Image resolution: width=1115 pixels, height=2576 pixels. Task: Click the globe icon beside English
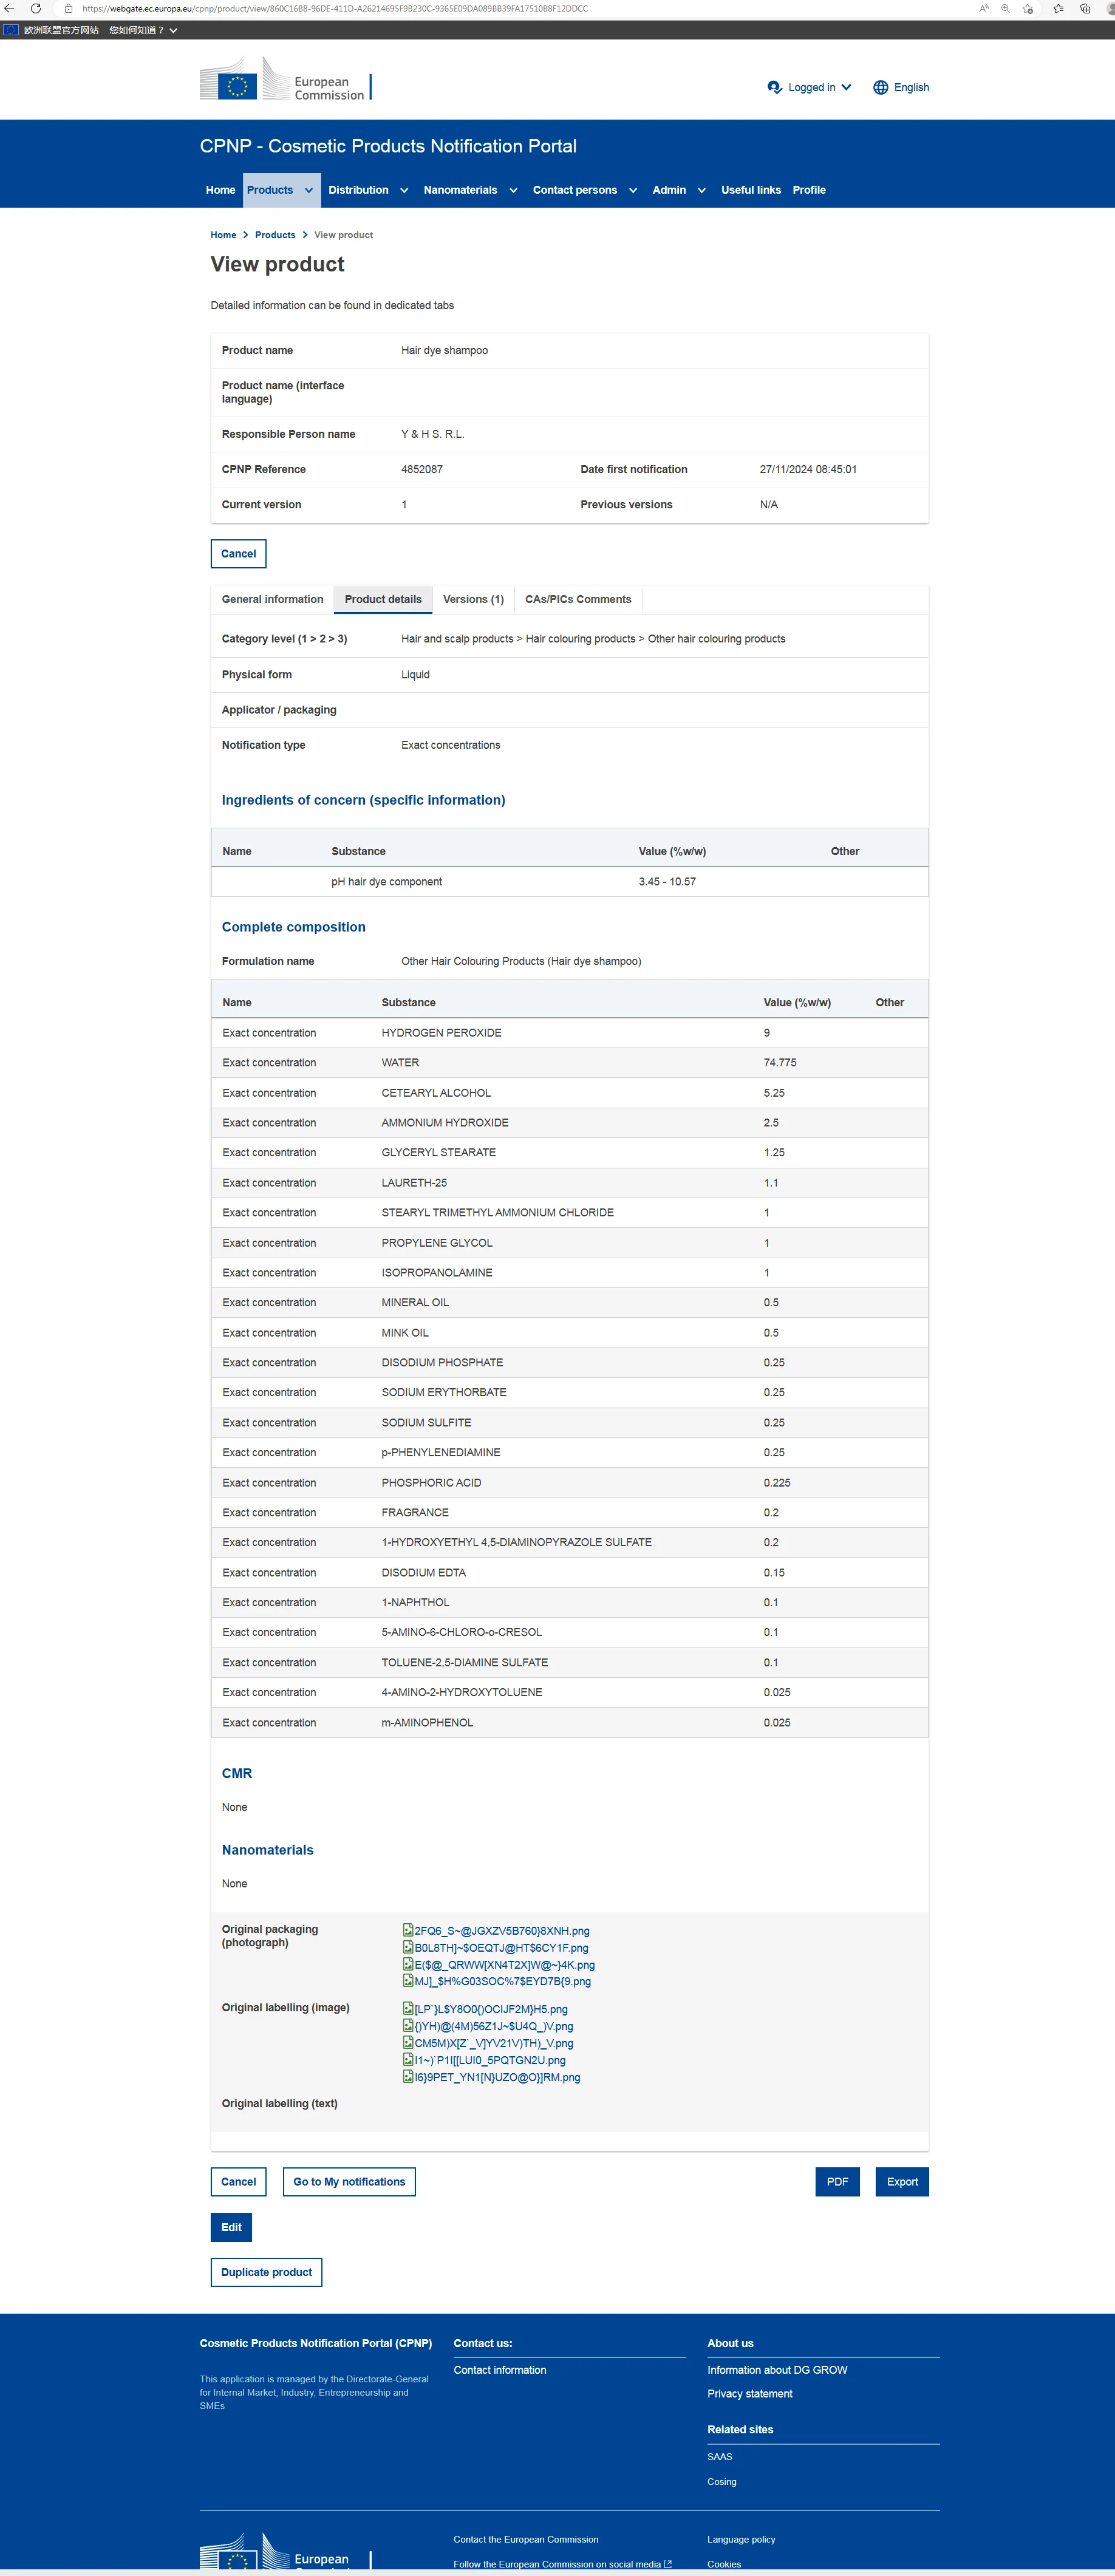(880, 88)
